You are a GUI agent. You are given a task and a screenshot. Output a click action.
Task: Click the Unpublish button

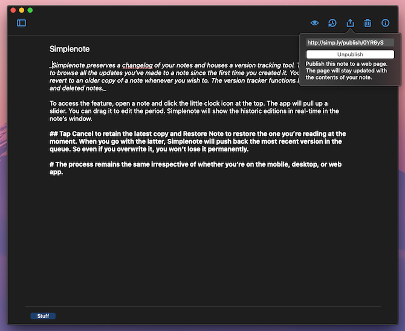[350, 54]
